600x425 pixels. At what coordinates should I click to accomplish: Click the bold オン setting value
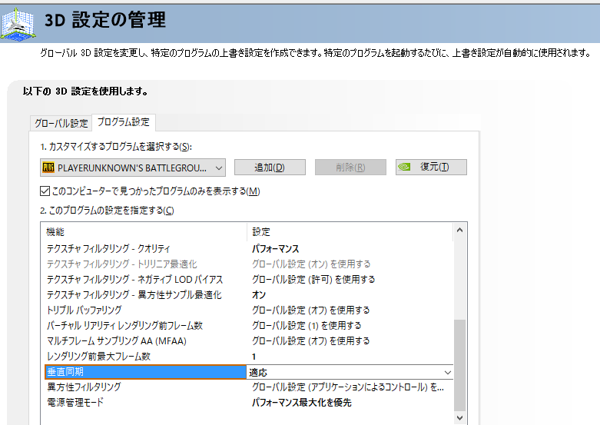click(x=259, y=295)
